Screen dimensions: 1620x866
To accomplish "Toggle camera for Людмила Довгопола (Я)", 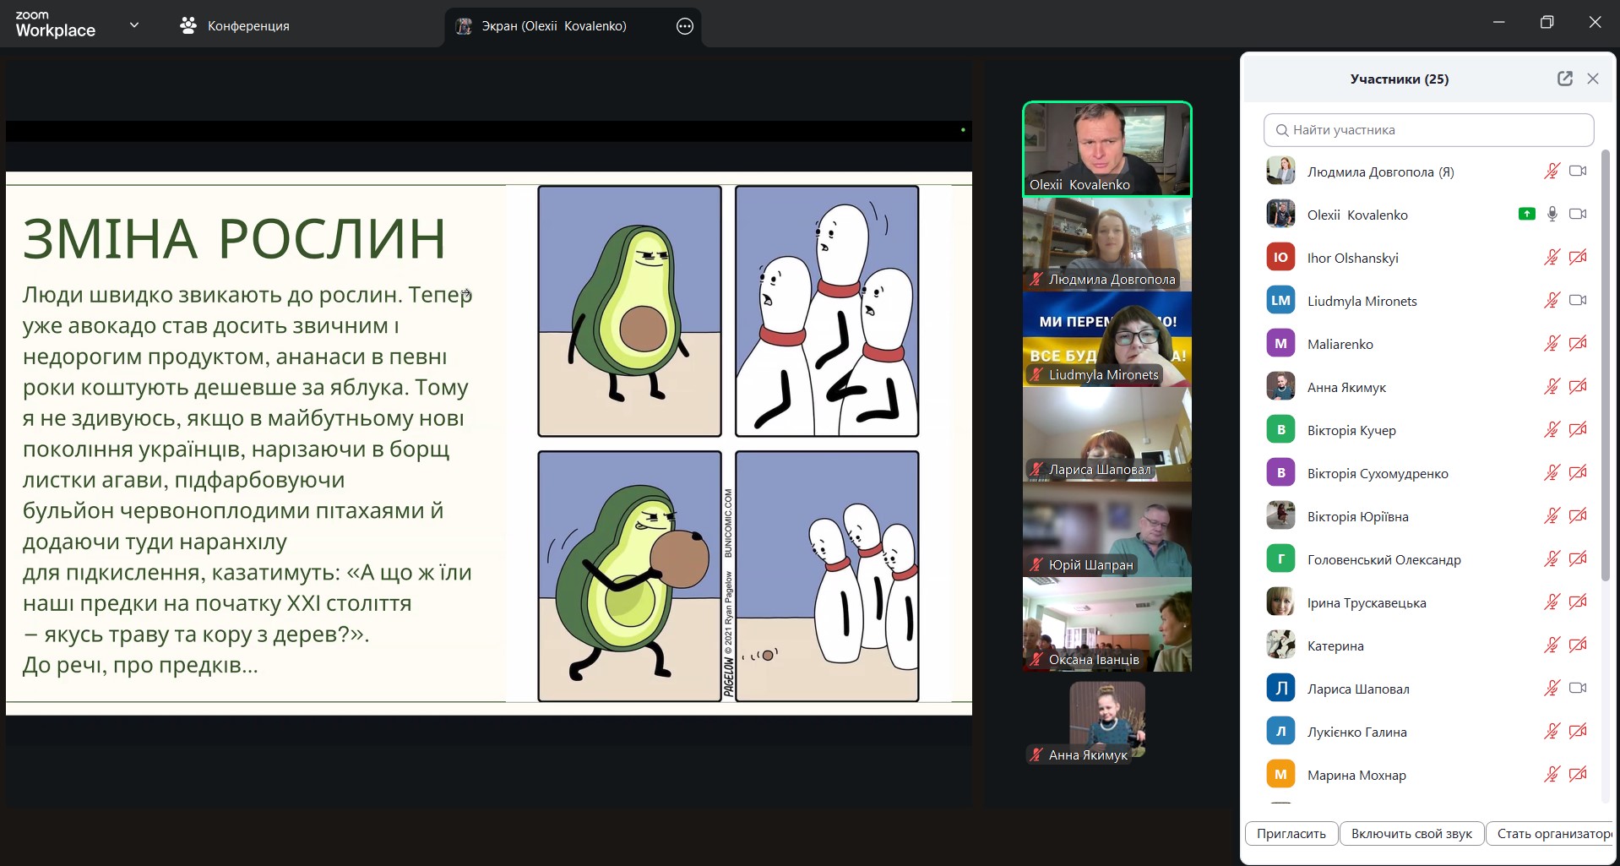I will click(x=1577, y=172).
